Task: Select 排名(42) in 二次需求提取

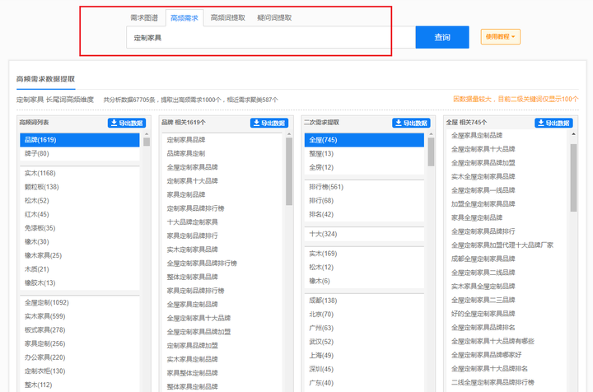Action: (364, 214)
